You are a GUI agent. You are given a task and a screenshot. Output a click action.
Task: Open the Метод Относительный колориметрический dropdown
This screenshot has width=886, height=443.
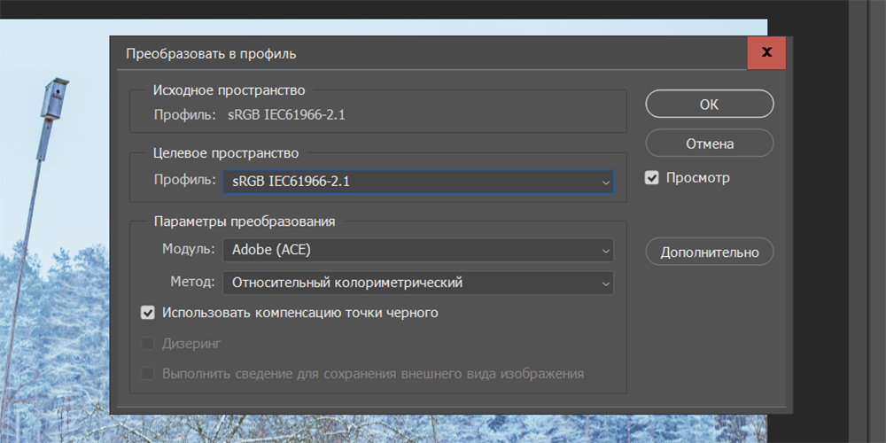[x=418, y=283]
